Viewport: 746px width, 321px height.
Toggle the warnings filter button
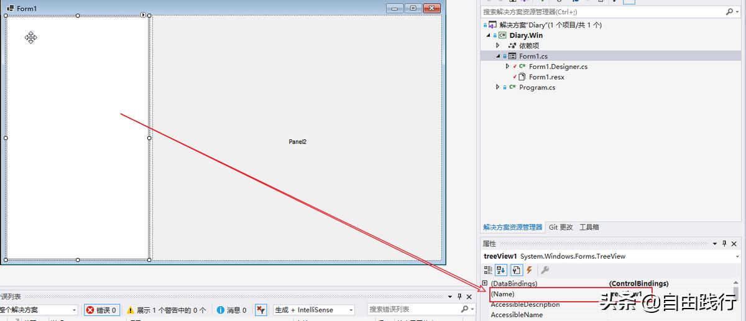[165, 310]
